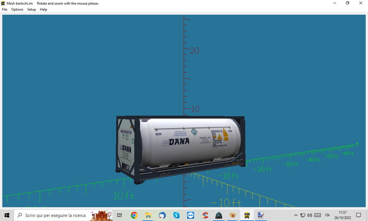Open the Windows Start menu
This screenshot has height=221, width=368.
click(x=7, y=215)
